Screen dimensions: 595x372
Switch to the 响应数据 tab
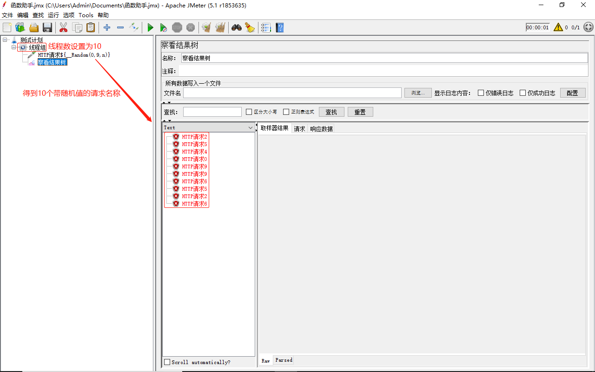tap(322, 129)
